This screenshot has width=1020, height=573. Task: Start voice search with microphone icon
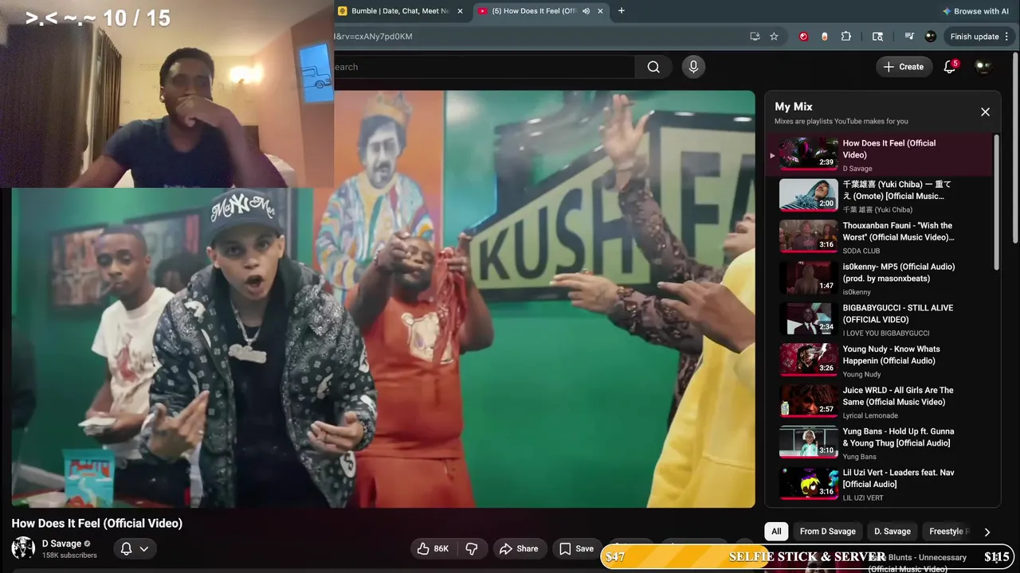[693, 67]
